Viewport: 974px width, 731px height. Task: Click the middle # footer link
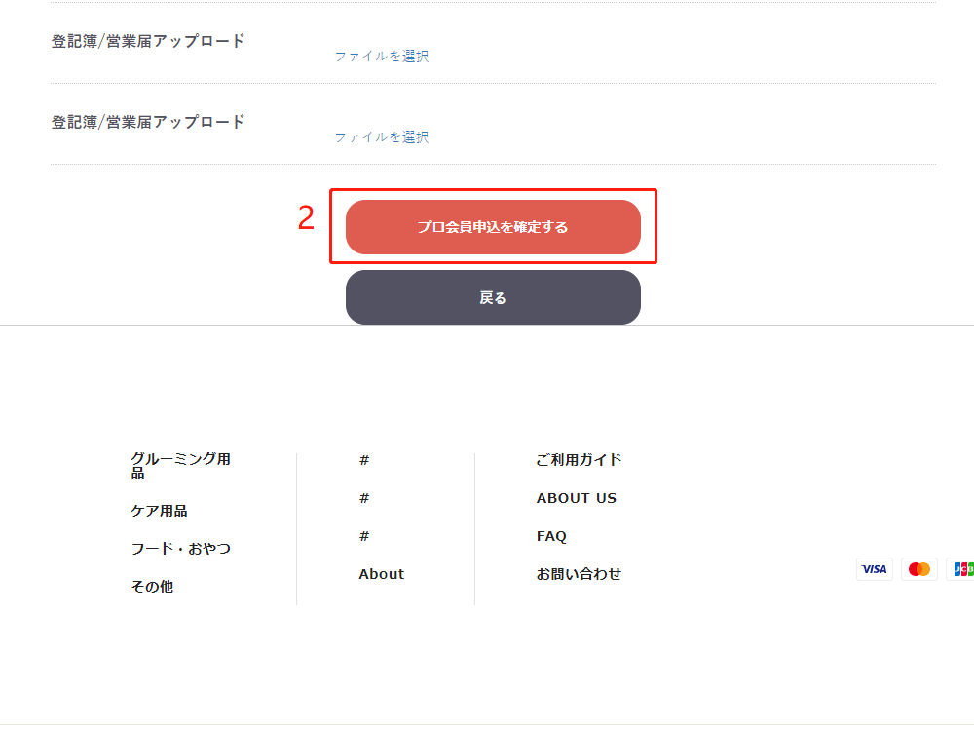(x=364, y=498)
